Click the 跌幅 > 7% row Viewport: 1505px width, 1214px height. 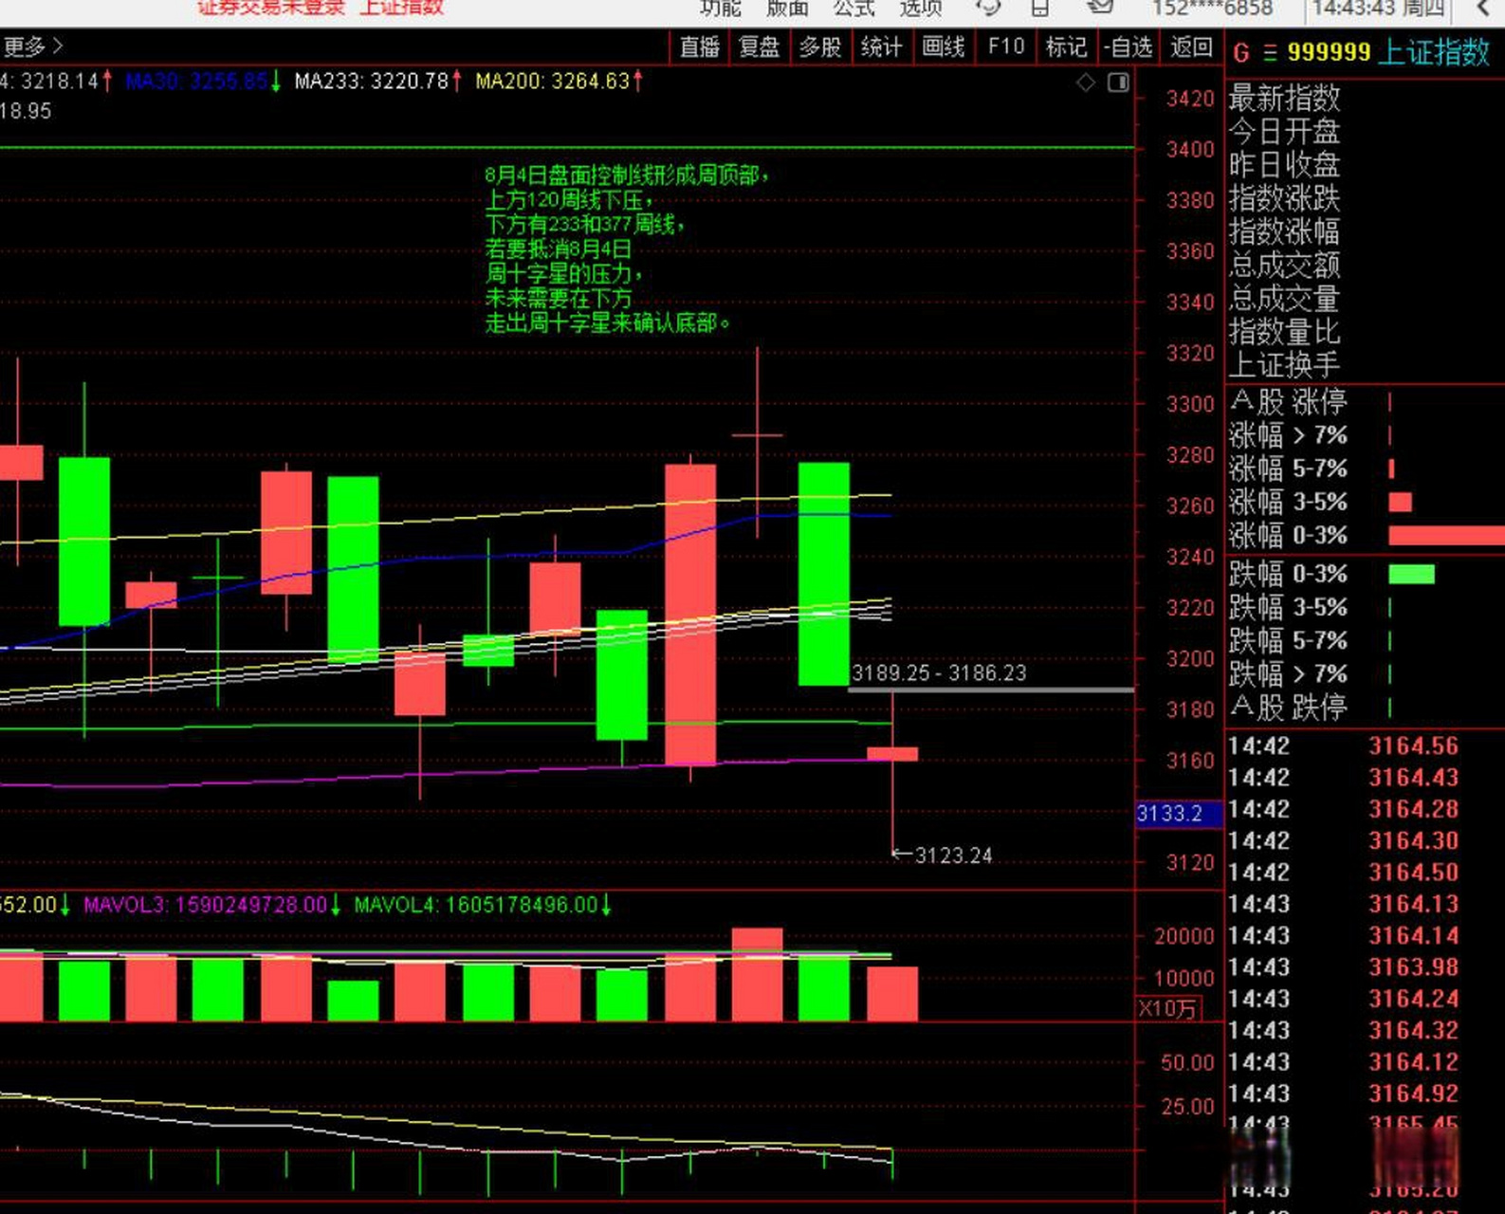tap(1365, 673)
